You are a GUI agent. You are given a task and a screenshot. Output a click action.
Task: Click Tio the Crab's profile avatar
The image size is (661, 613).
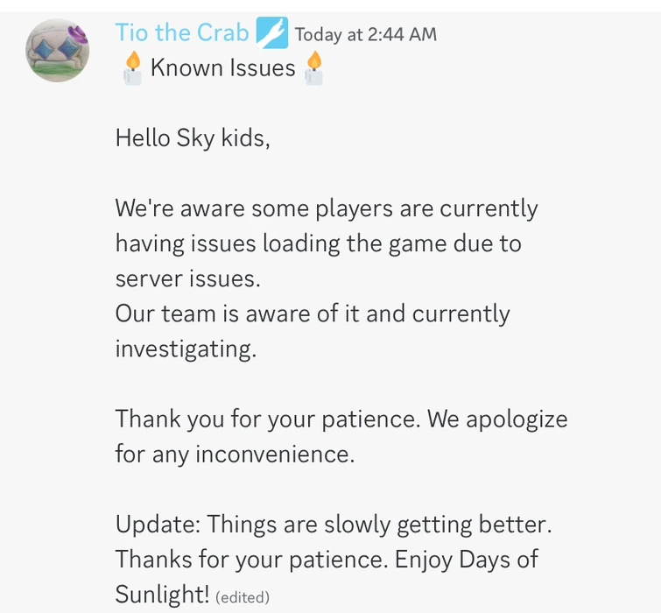point(58,50)
